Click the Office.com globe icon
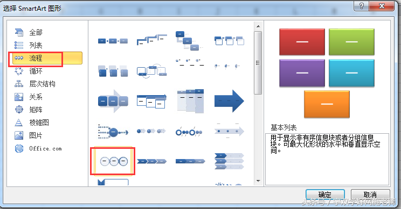401x209 pixels. (x=19, y=148)
